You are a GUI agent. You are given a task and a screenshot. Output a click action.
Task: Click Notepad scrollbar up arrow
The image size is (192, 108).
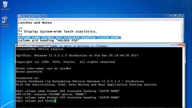pyautogui.click(x=182, y=22)
